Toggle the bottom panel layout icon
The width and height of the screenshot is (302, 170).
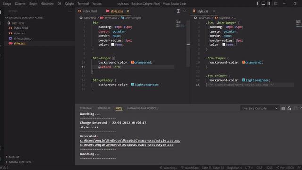pyautogui.click(x=263, y=3)
